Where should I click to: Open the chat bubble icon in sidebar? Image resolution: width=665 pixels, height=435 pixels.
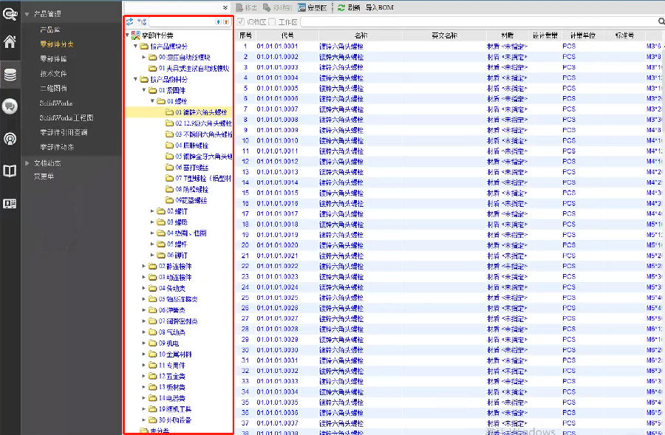(x=10, y=106)
